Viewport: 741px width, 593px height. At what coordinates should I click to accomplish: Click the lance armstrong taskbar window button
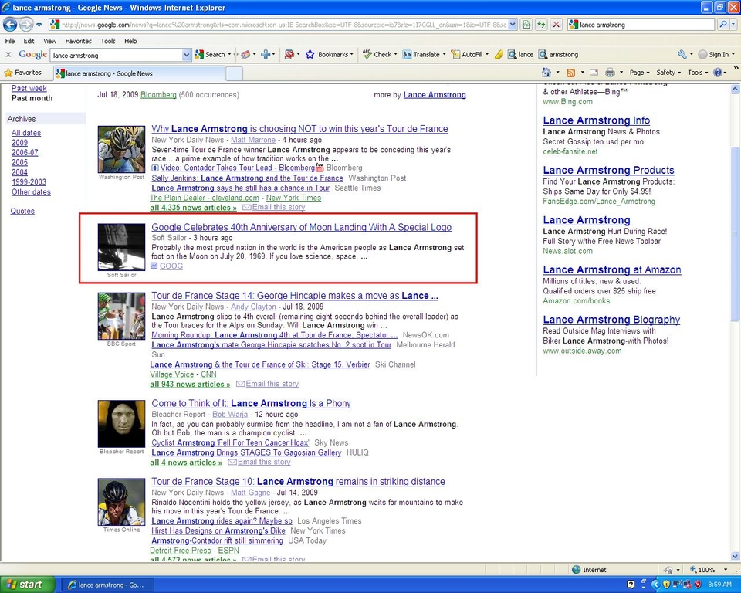point(107,585)
